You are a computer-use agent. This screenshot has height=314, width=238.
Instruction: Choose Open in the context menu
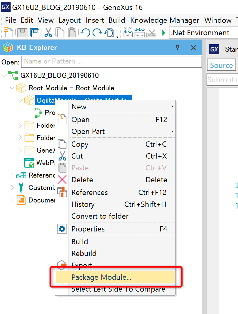click(x=115, y=120)
